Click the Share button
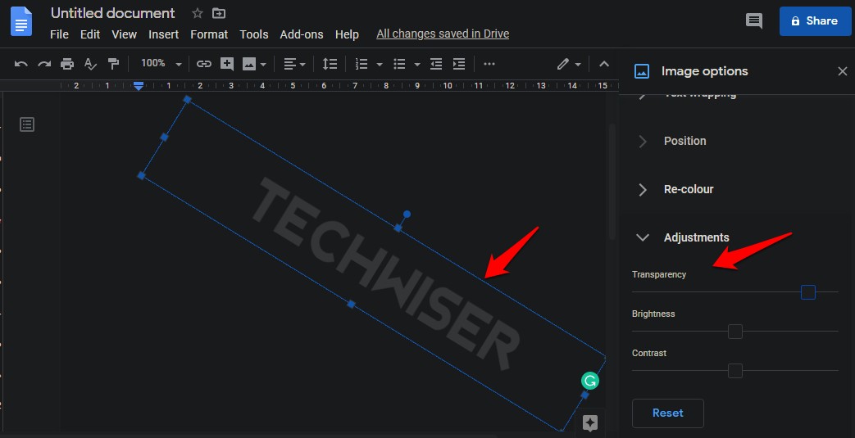 click(815, 21)
